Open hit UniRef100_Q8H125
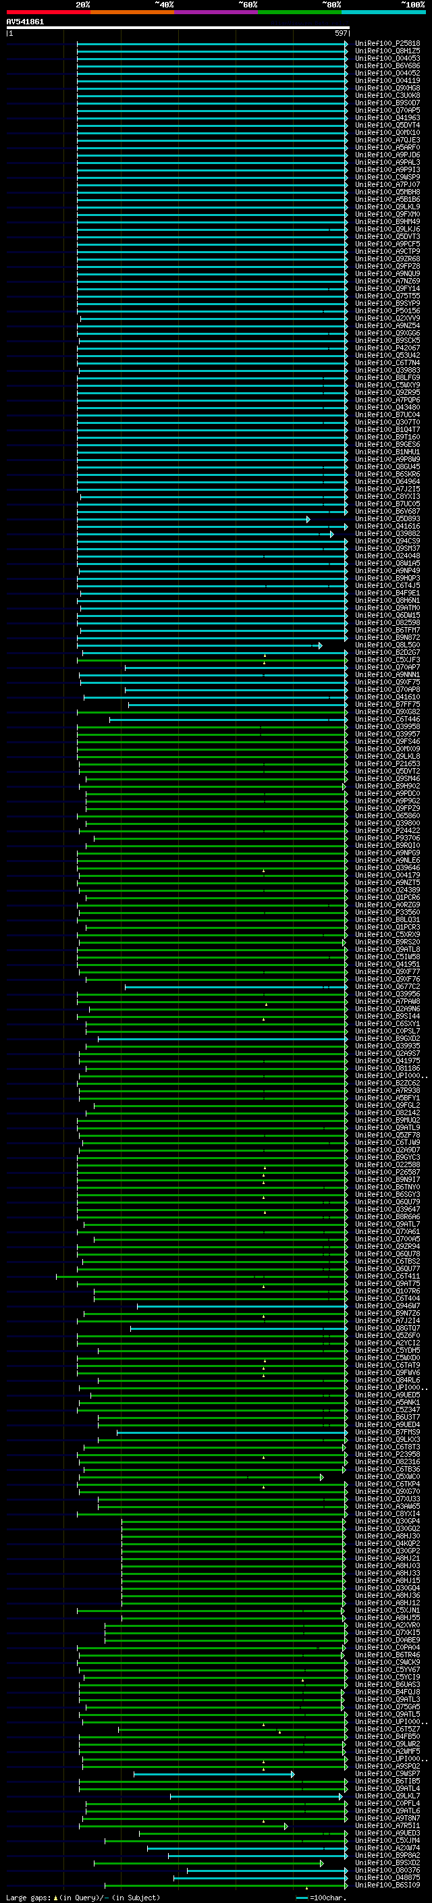Viewport: 432px width, 1903px height. click(x=387, y=51)
